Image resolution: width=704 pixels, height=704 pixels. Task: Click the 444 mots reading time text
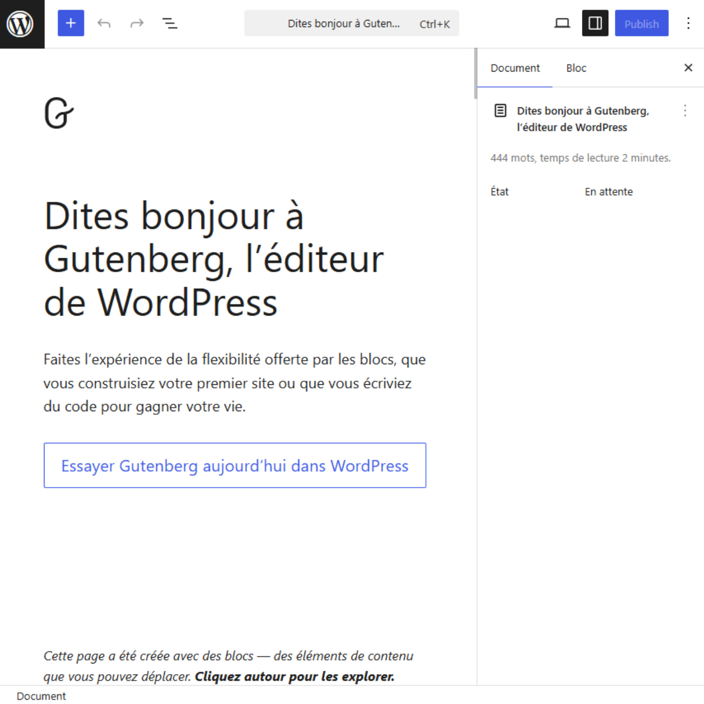coord(580,158)
